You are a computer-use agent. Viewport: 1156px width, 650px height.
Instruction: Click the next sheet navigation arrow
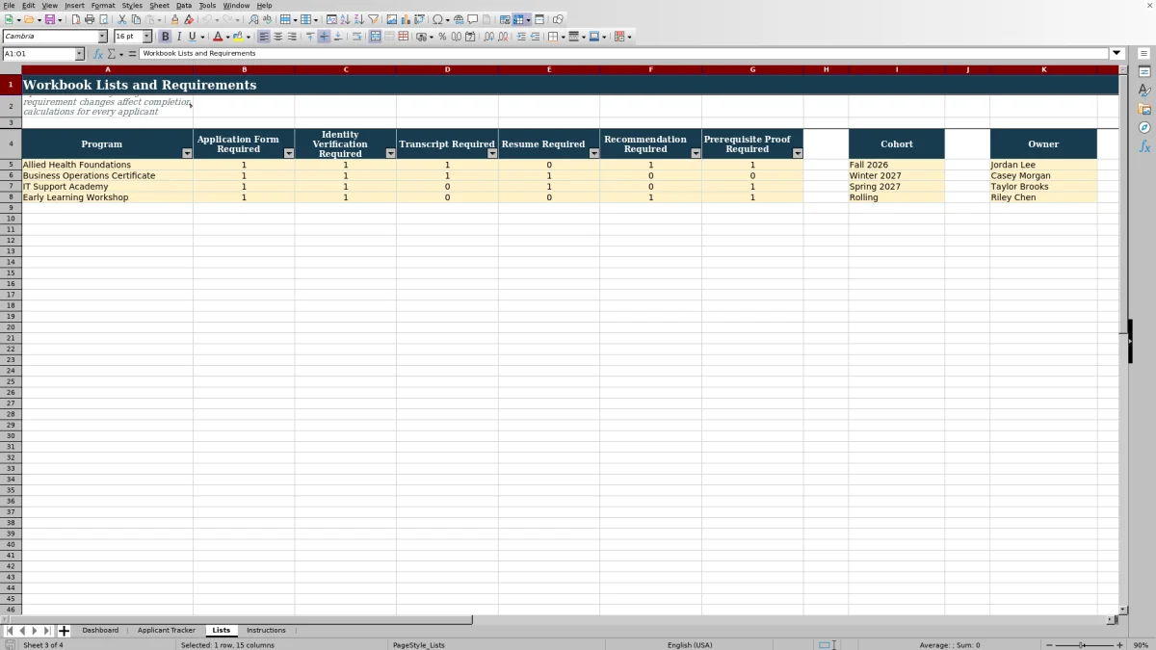pyautogui.click(x=35, y=631)
